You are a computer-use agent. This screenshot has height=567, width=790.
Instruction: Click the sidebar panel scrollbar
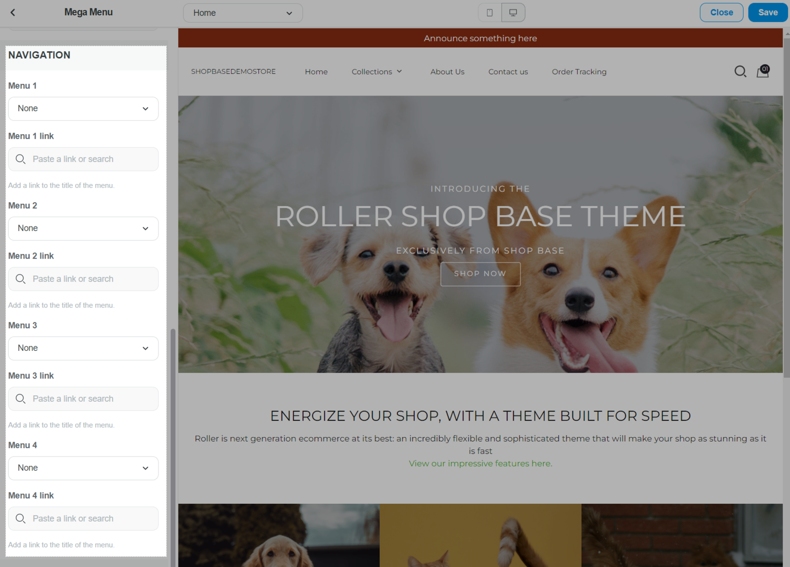coord(173,447)
